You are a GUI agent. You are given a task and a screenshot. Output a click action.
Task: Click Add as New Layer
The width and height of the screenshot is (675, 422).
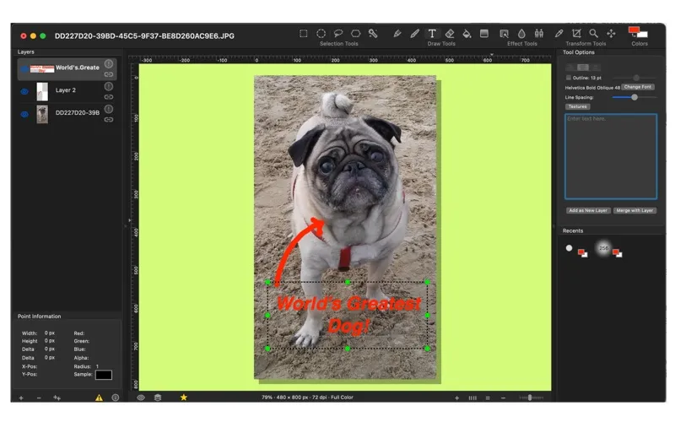point(588,210)
